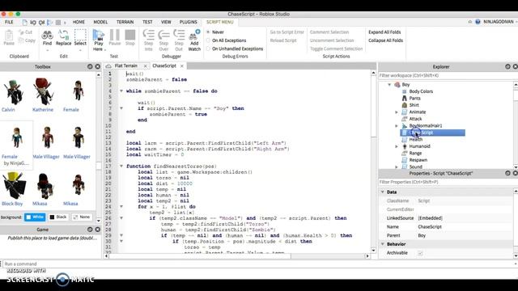Select On Unhandled Exceptions option

[208, 48]
